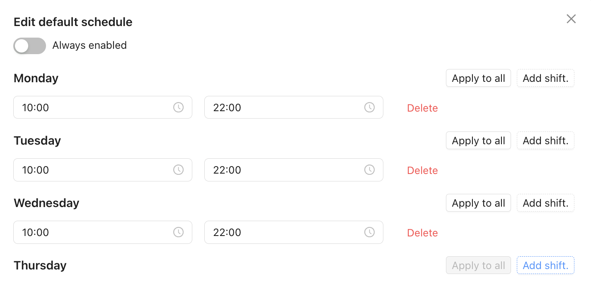Click clock icon in Monday end time
Screen dimensions: 591x286
369,107
